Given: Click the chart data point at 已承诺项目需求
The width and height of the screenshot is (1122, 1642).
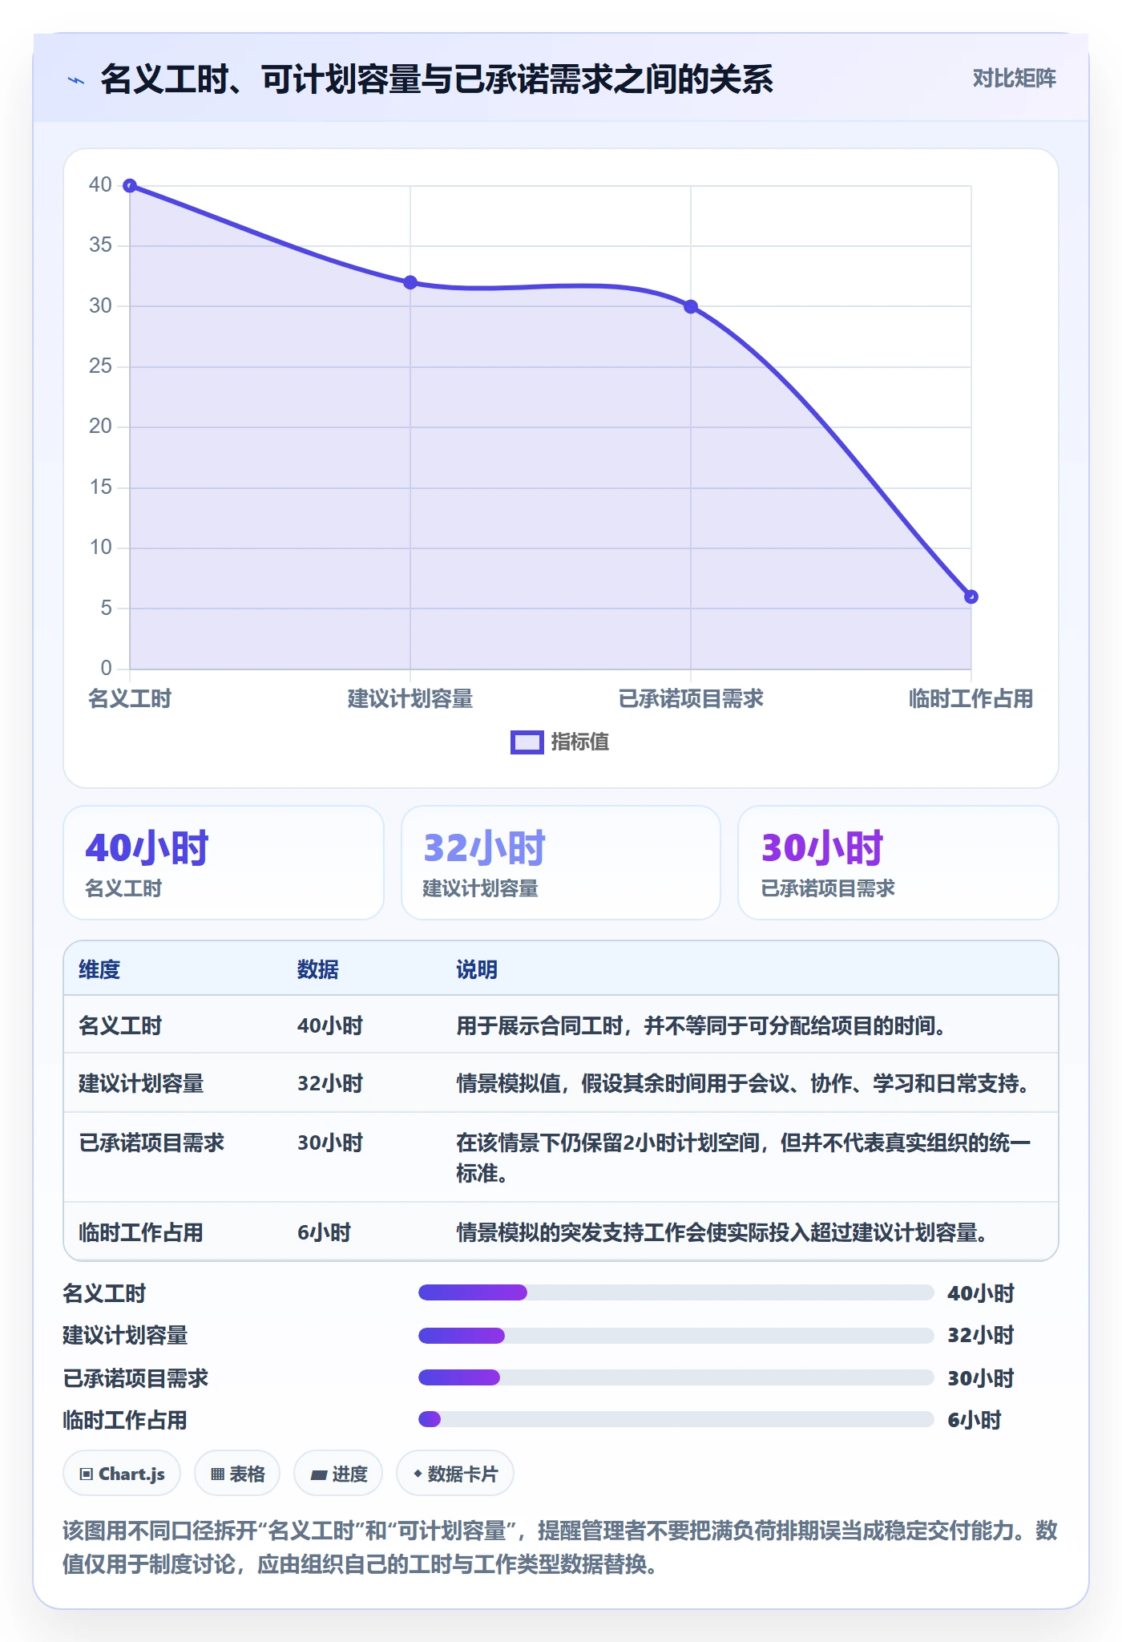Looking at the screenshot, I should point(691,306).
